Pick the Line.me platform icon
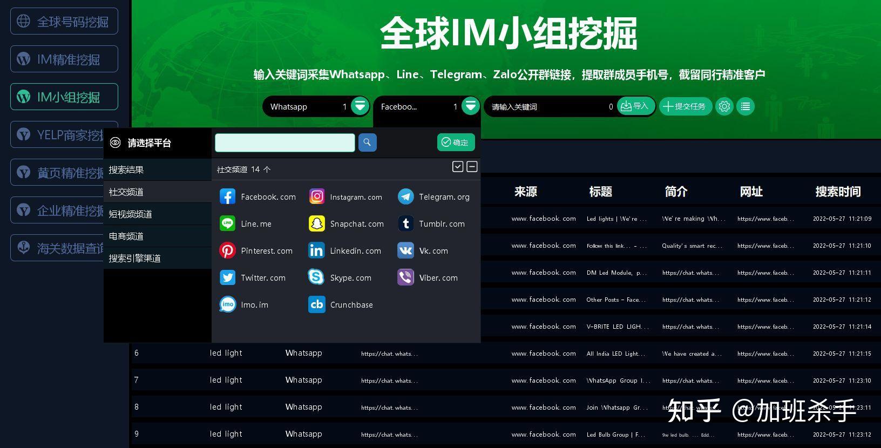This screenshot has width=881, height=448. [227, 223]
